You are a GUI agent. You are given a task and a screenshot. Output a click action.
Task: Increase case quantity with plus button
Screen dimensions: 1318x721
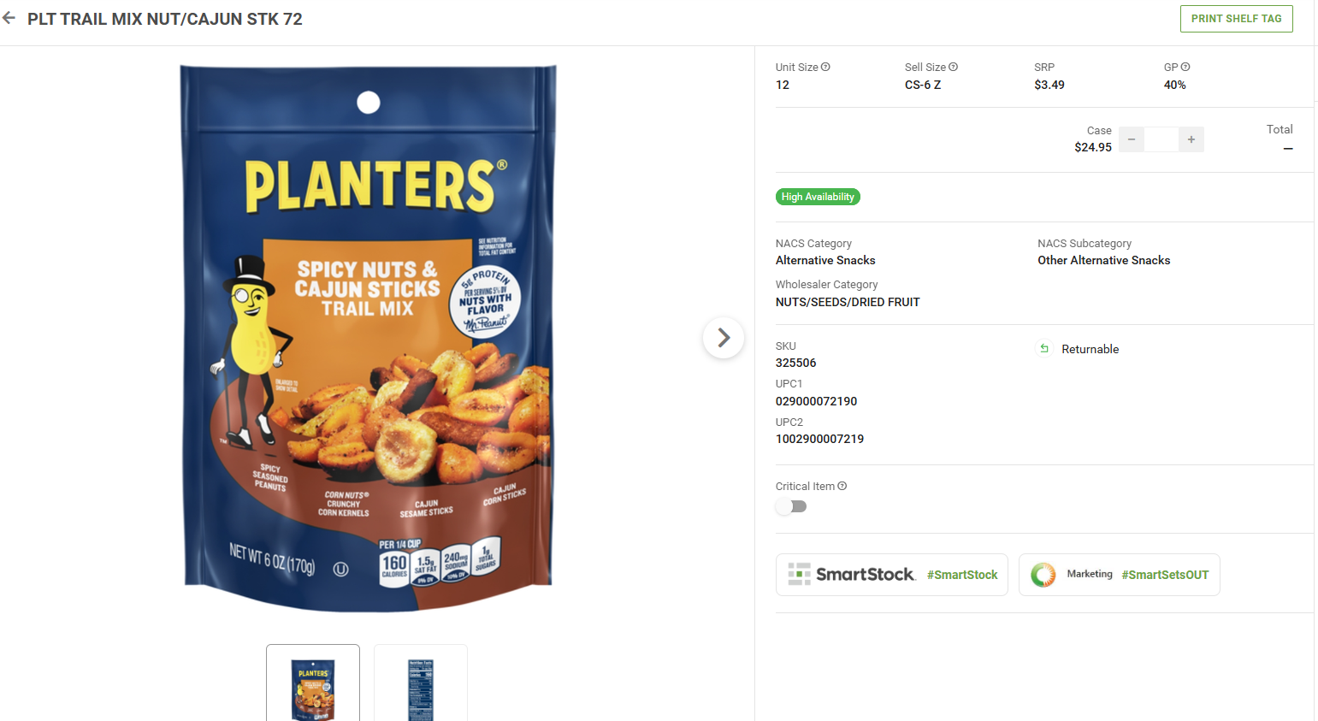coord(1191,139)
